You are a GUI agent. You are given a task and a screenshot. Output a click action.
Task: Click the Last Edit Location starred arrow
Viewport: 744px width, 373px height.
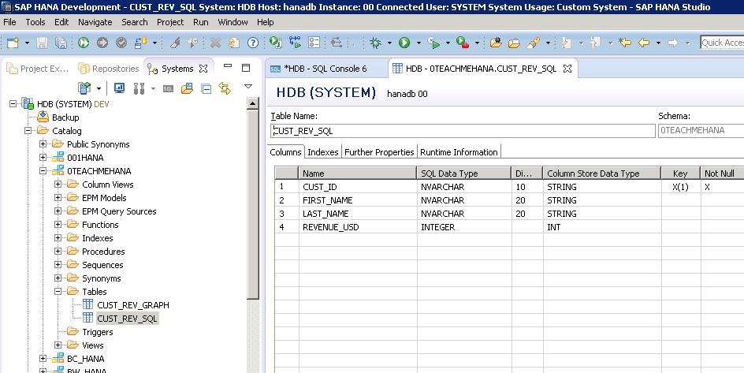tap(625, 43)
